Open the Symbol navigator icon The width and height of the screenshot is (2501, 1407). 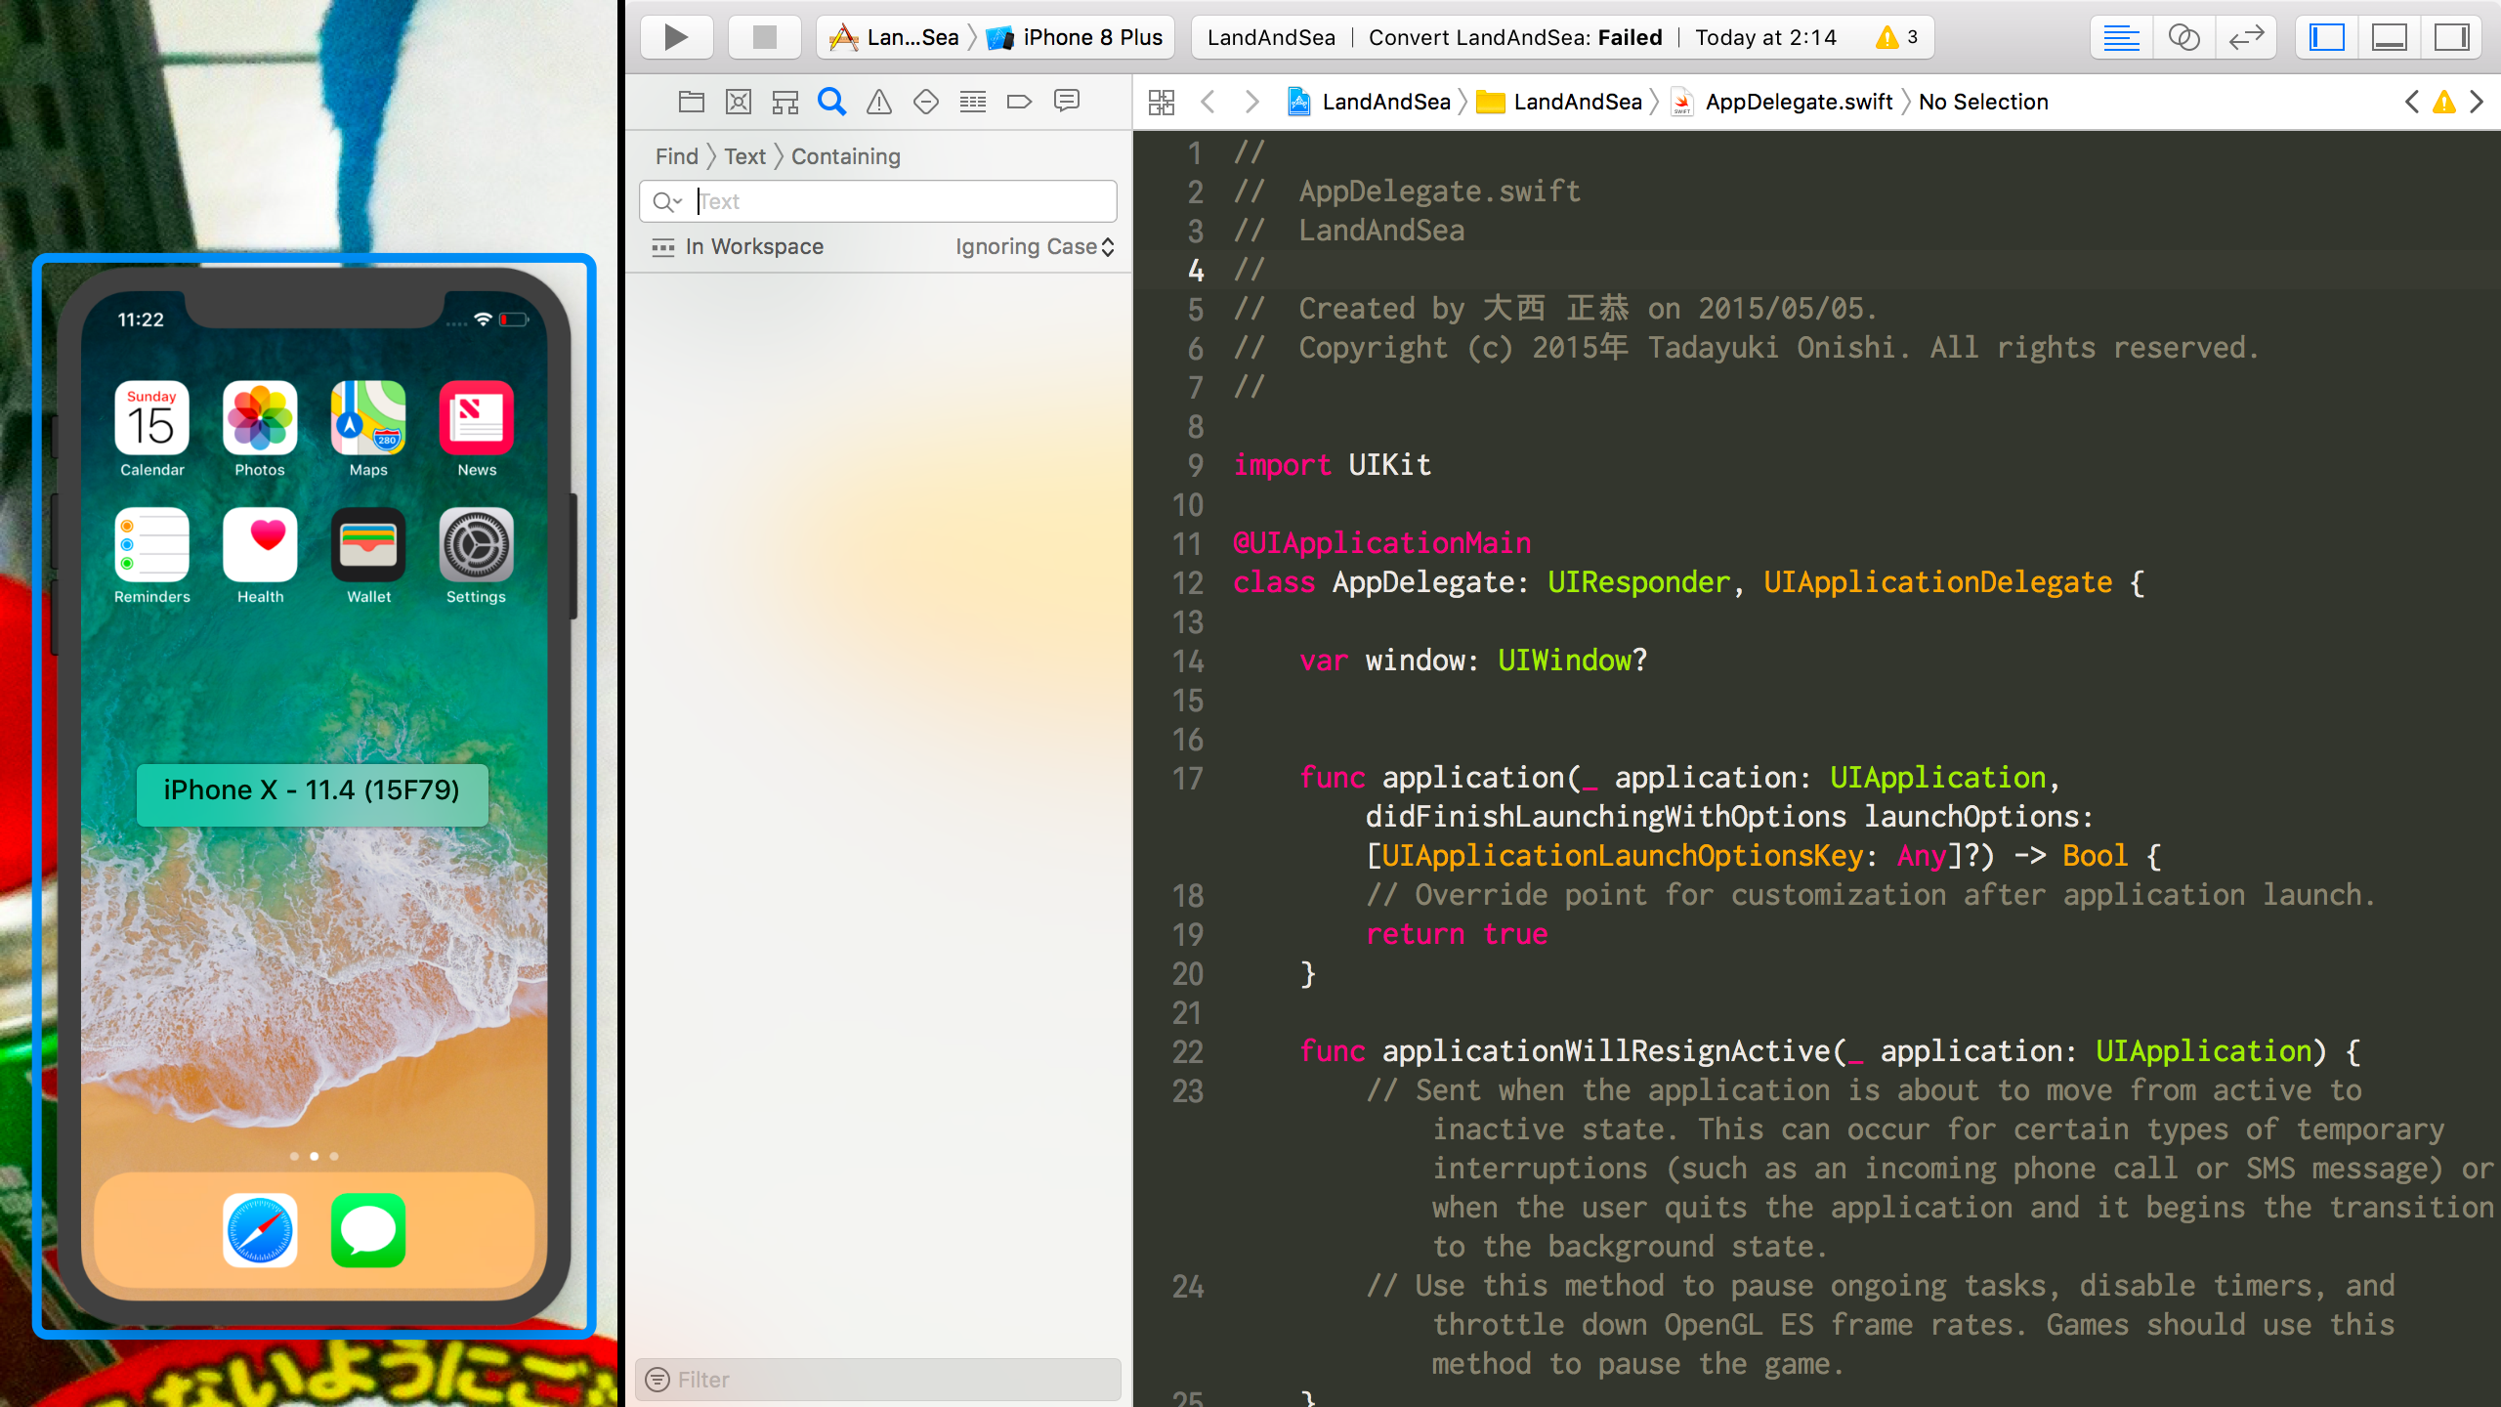pos(785,102)
